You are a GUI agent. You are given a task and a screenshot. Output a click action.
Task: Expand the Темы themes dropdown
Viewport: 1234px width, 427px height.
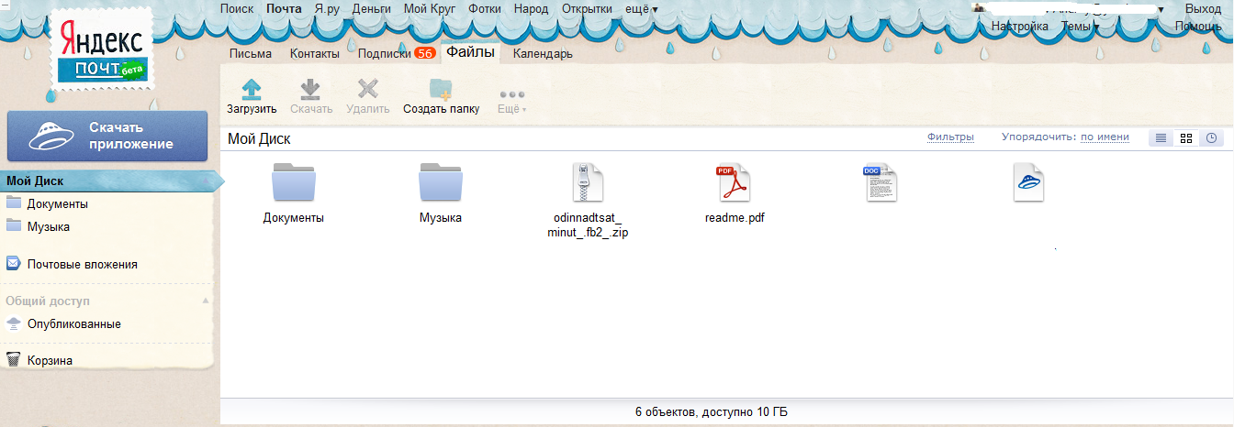(x=1081, y=27)
